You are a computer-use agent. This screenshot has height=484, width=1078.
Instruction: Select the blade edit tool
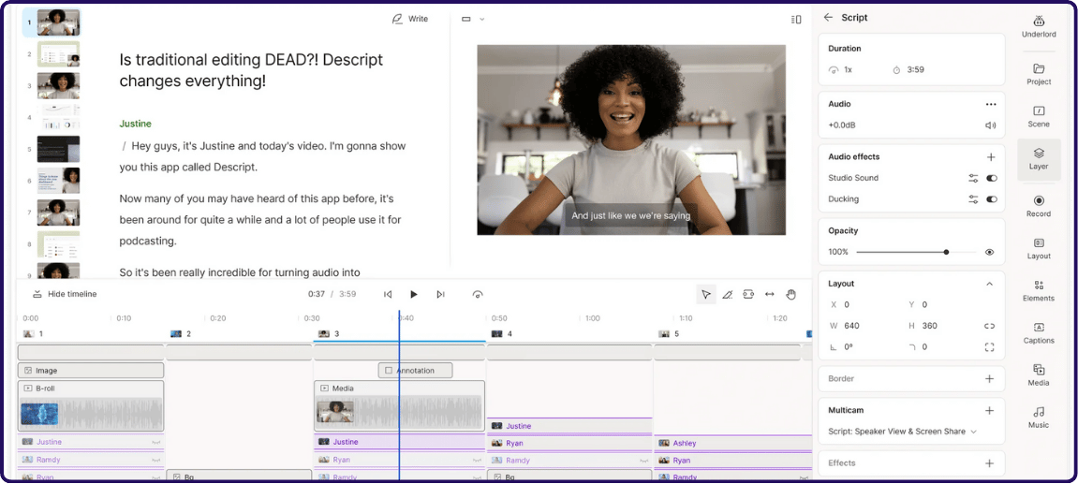click(728, 294)
